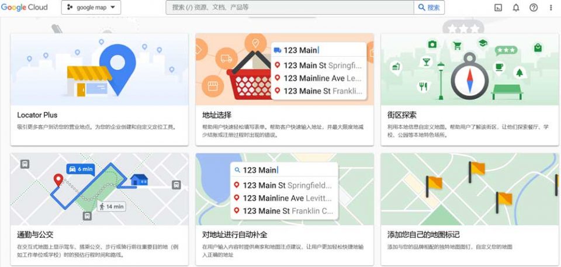
Task: Click the 地址选择 description text
Action: (x=283, y=131)
